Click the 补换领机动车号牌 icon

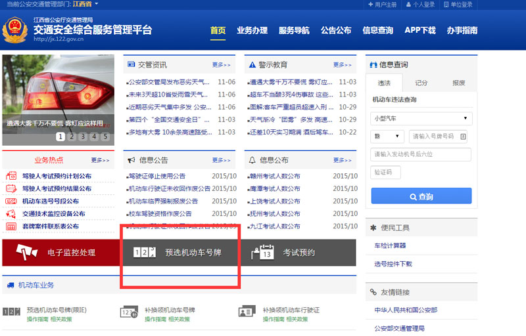(129, 312)
